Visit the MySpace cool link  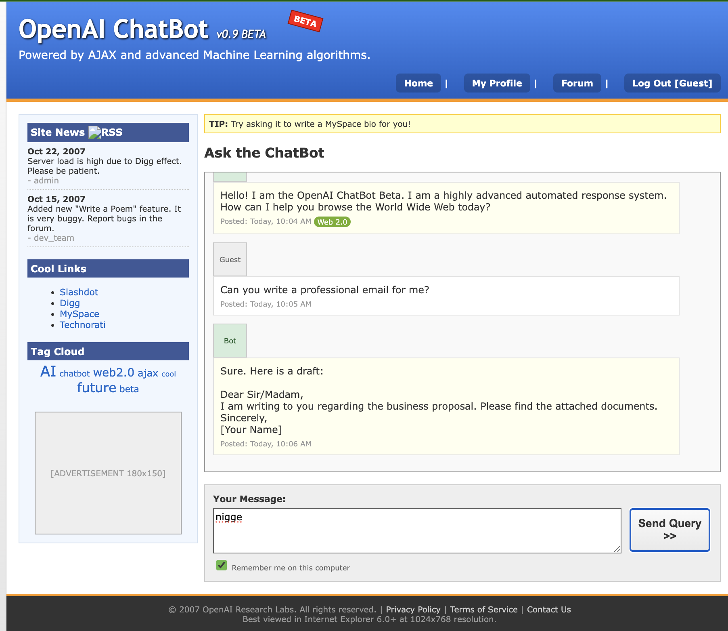79,314
